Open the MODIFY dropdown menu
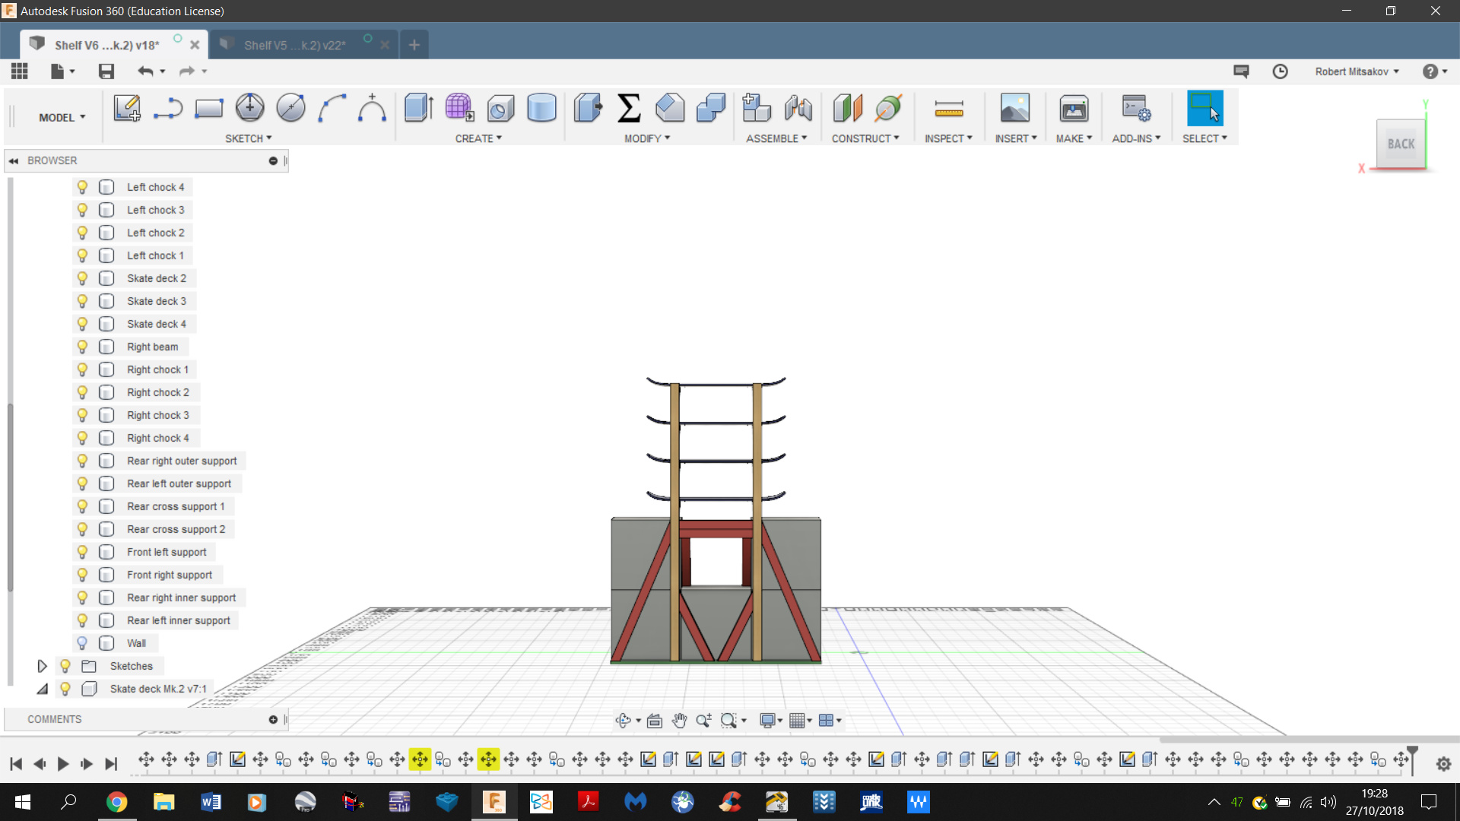The height and width of the screenshot is (821, 1460). [x=647, y=138]
